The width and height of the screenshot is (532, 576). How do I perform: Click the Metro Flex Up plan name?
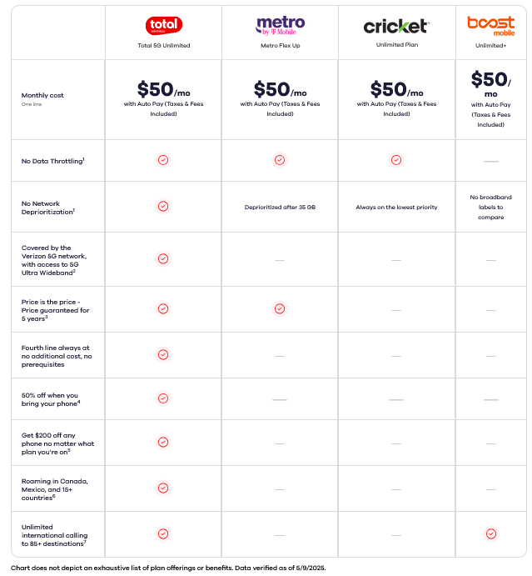point(281,46)
